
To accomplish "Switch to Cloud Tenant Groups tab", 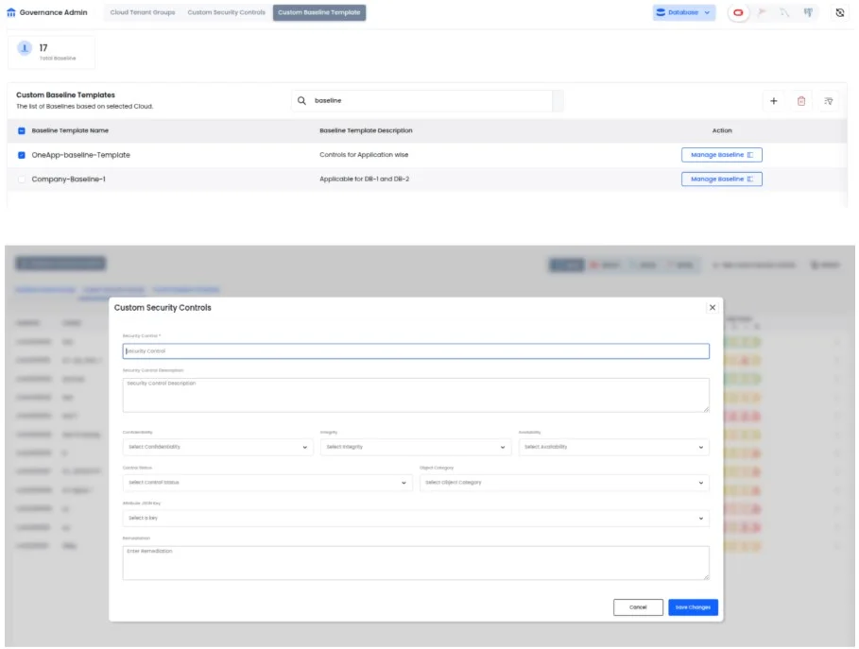I will point(142,13).
